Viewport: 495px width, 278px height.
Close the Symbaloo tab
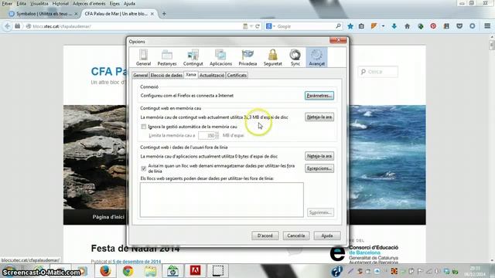[76, 14]
